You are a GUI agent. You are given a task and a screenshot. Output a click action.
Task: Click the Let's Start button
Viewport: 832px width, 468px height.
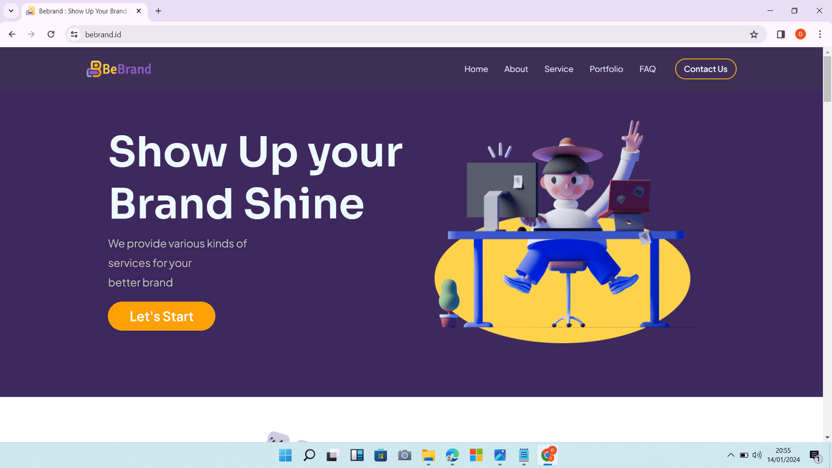coord(162,316)
